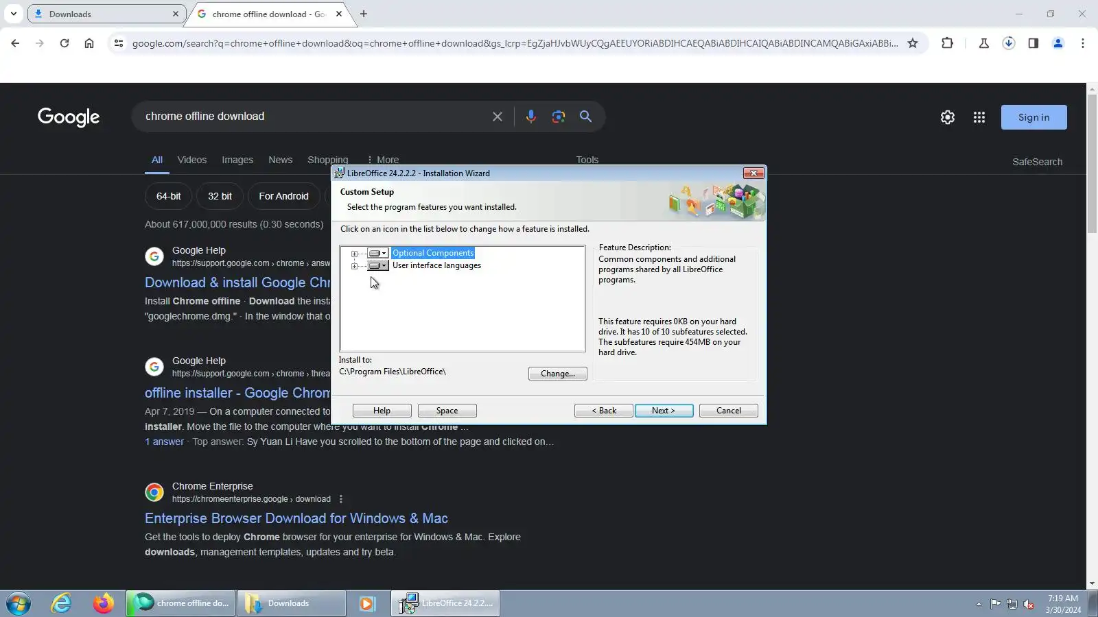Submit search with the magnifier icon
Viewport: 1098px width, 617px height.
tap(585, 117)
